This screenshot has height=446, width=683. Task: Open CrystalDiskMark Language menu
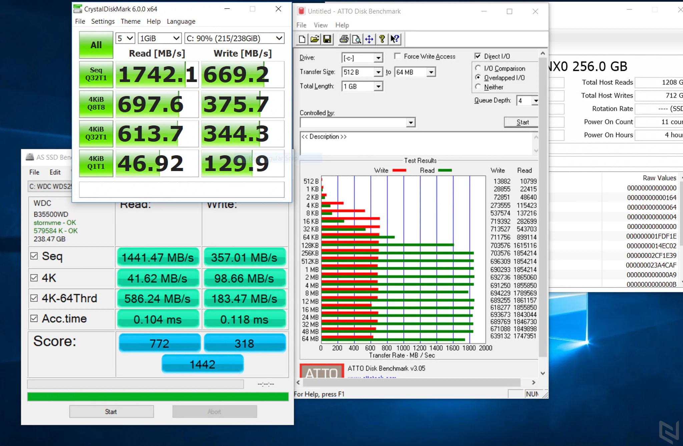point(181,21)
